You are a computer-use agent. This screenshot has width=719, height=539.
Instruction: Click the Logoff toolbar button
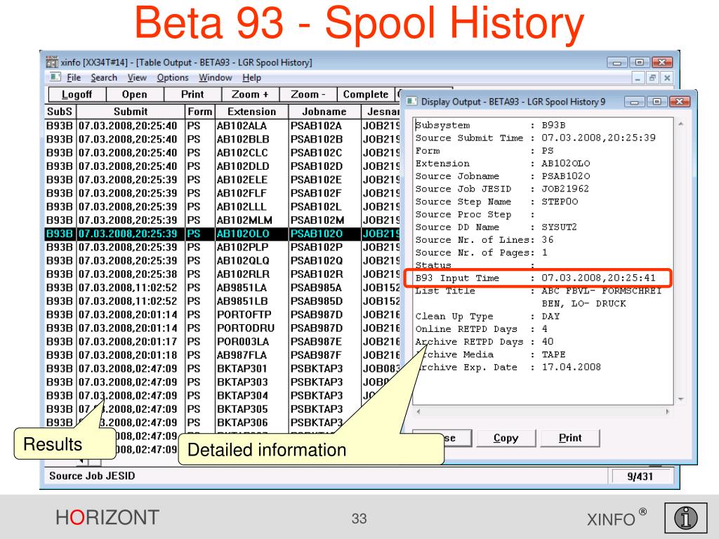[x=77, y=95]
